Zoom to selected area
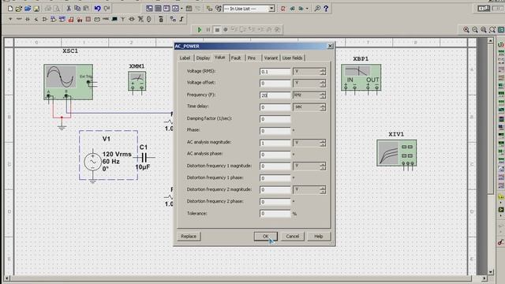The height and width of the screenshot is (284, 505). (484, 30)
